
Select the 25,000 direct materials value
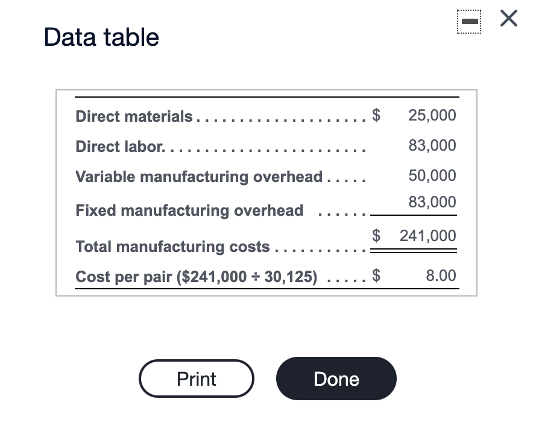point(432,115)
